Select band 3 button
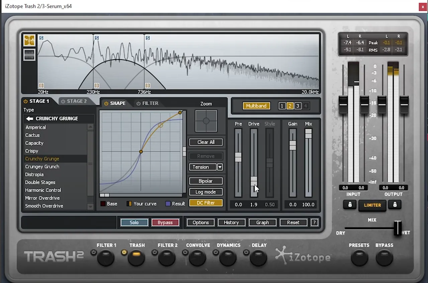The height and width of the screenshot is (283, 428). tap(298, 106)
